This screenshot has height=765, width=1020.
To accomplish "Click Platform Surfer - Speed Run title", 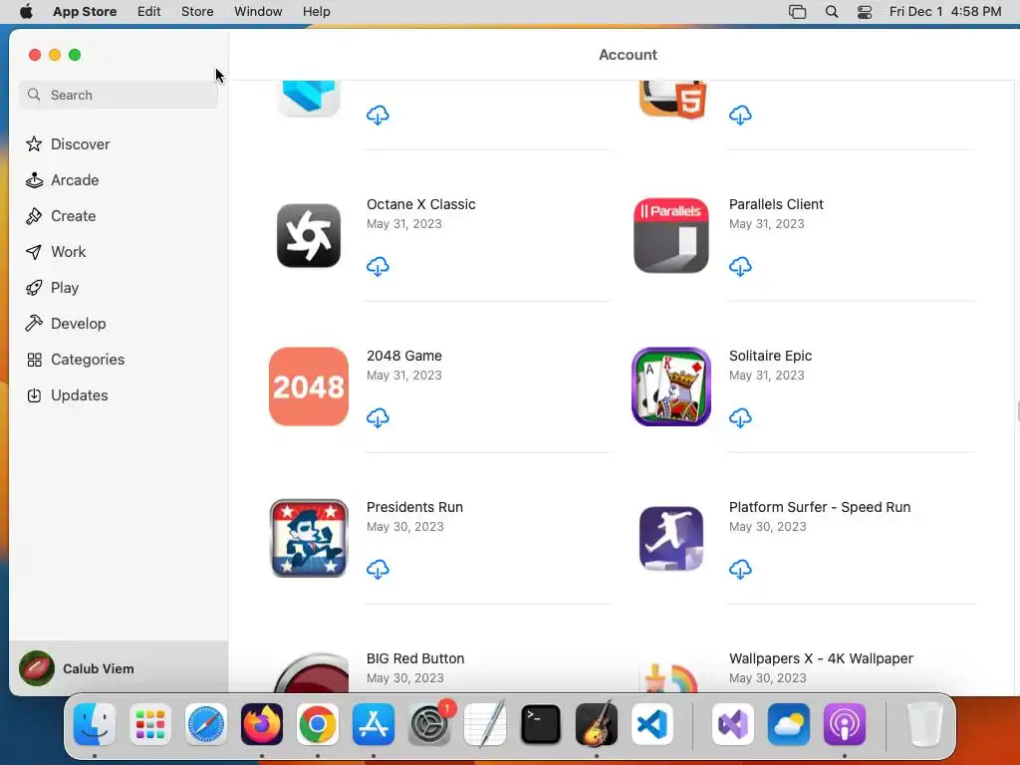I will pyautogui.click(x=820, y=507).
